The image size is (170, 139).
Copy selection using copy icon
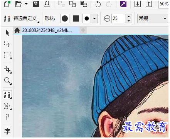72,4
